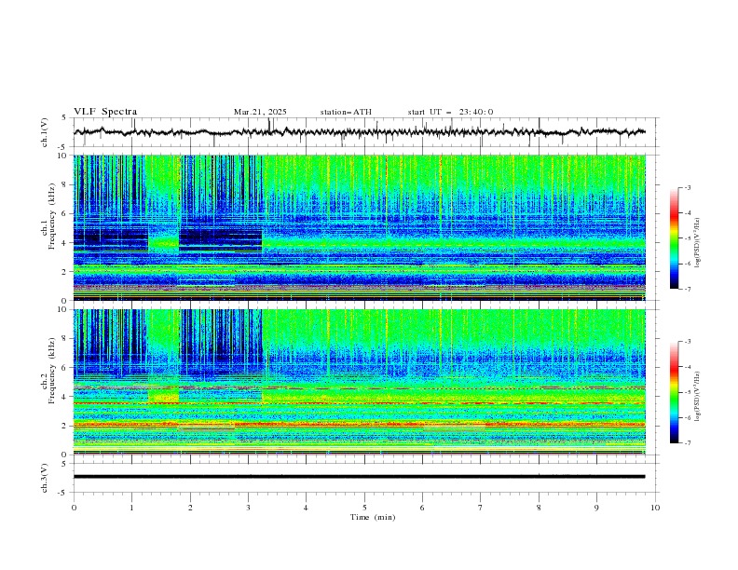This screenshot has width=738, height=570.
Task: Click the "Time (min)" x-axis label
Action: (373, 517)
